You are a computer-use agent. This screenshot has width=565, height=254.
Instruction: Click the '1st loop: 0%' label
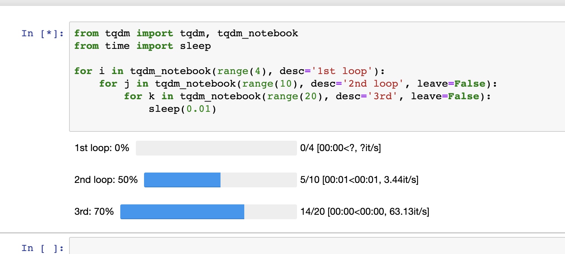tap(102, 148)
